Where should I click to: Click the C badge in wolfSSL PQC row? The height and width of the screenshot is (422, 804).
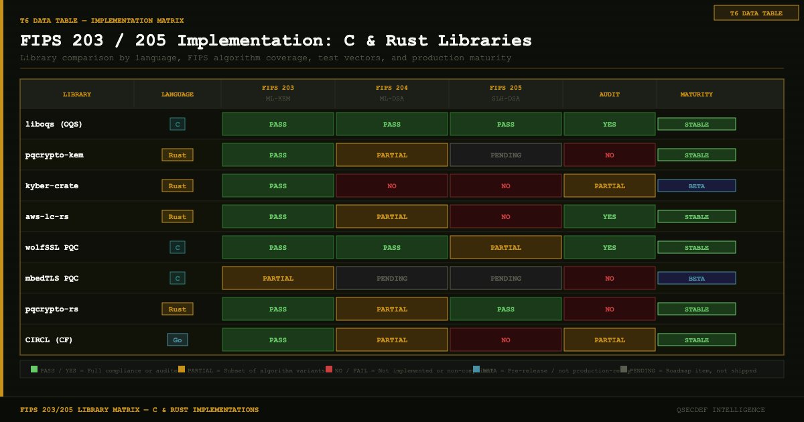(x=178, y=247)
